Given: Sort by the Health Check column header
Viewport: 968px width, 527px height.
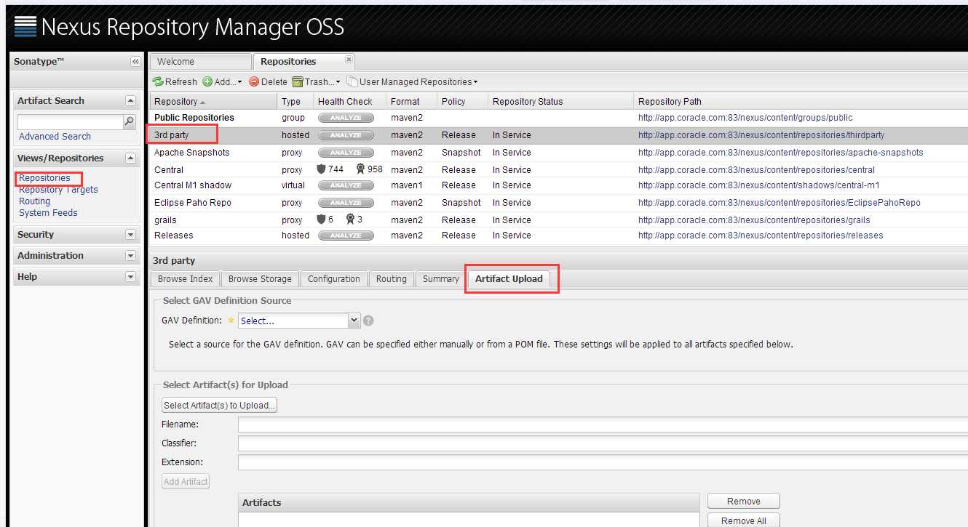Looking at the screenshot, I should tap(349, 102).
